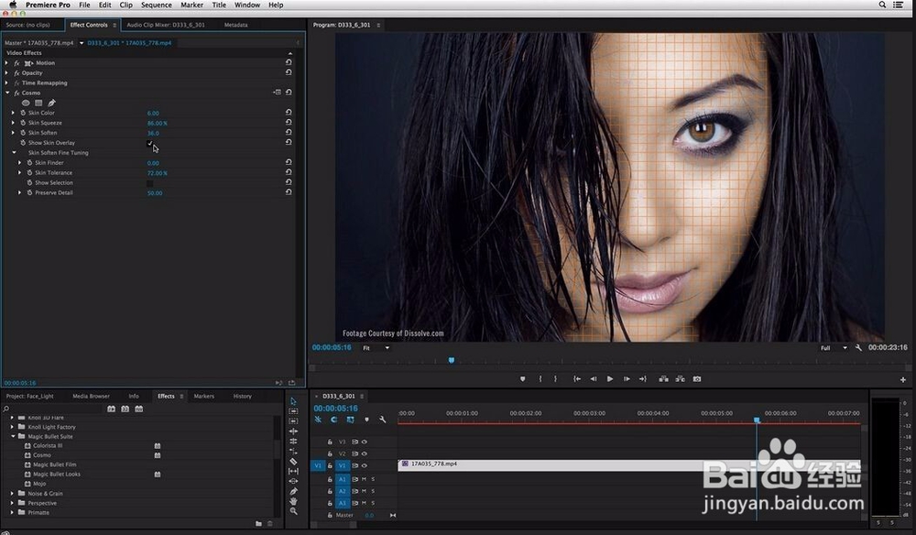The image size is (916, 535).
Task: Click the Program monitor playhead marker
Action: pyautogui.click(x=451, y=360)
